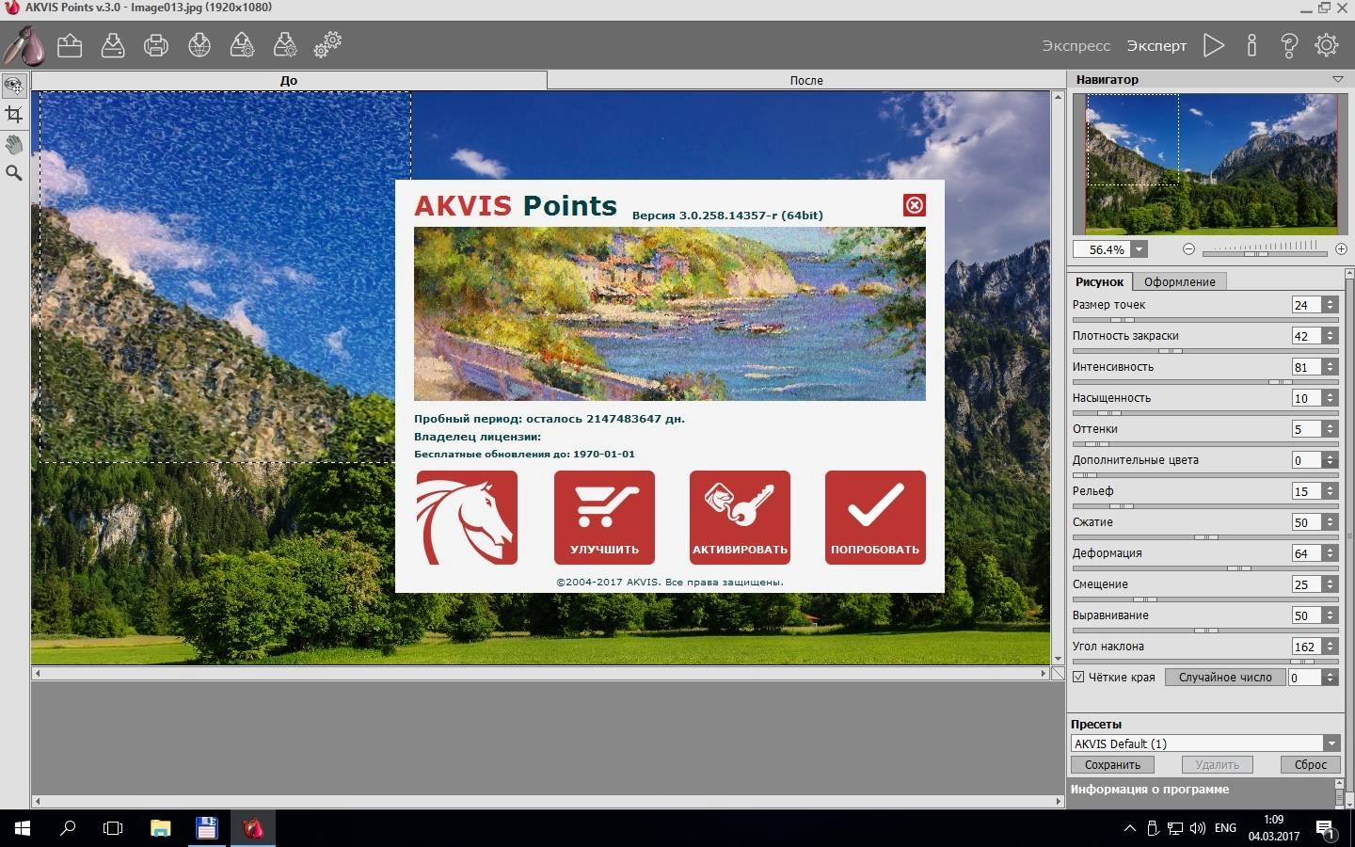Switch to Экспресс mode
The height and width of the screenshot is (847, 1355).
tap(1076, 45)
